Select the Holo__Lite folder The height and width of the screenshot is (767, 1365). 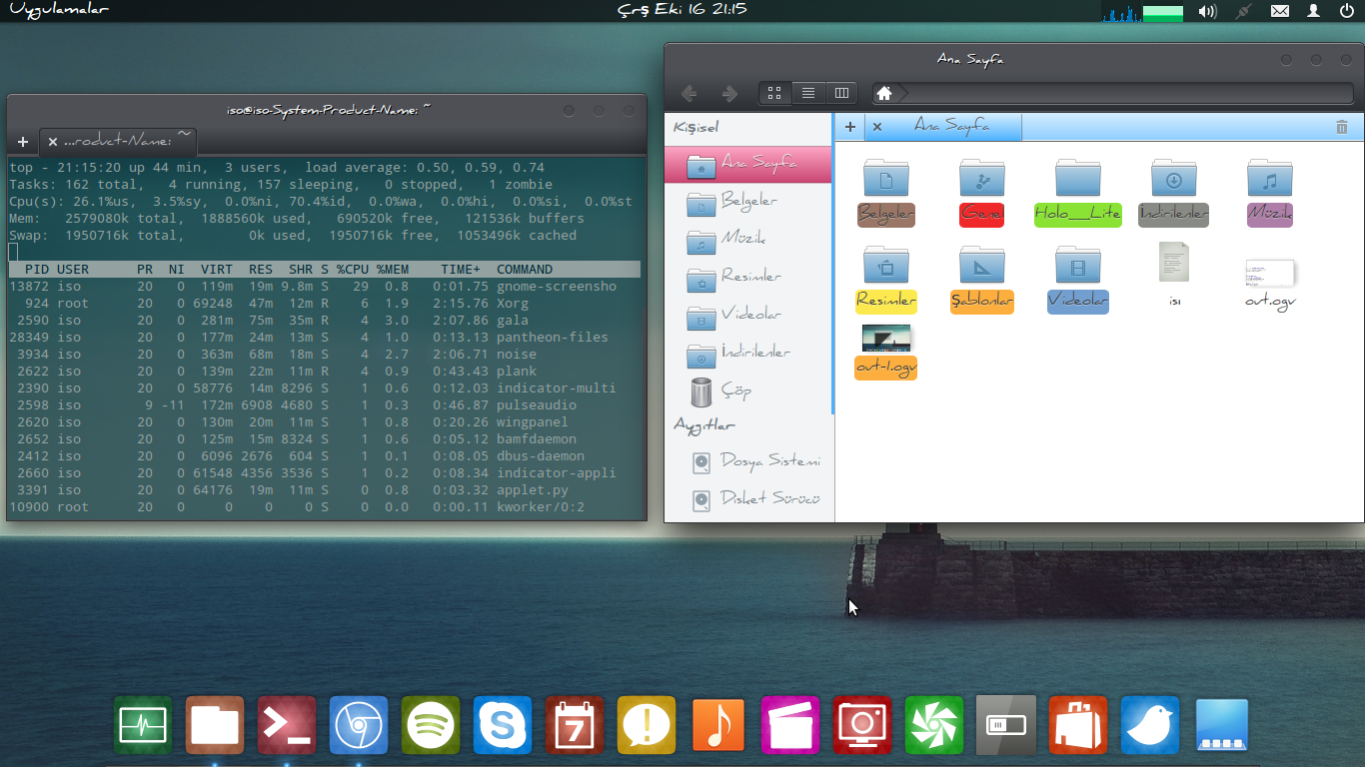coord(1078,192)
